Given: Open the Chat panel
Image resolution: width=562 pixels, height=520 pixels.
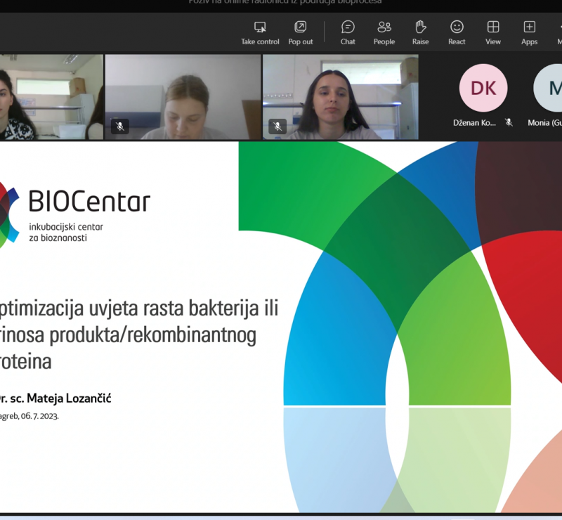Looking at the screenshot, I should (348, 32).
